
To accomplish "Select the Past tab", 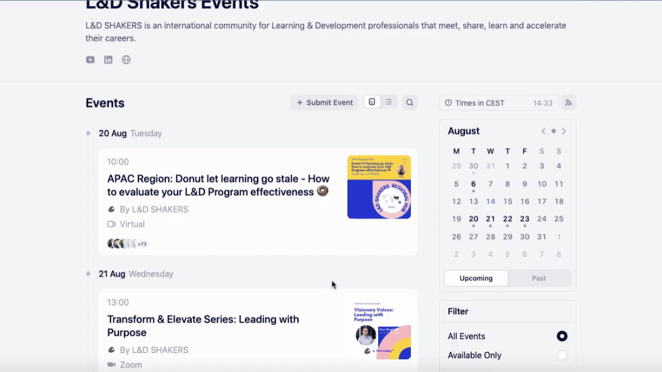I will pyautogui.click(x=539, y=278).
